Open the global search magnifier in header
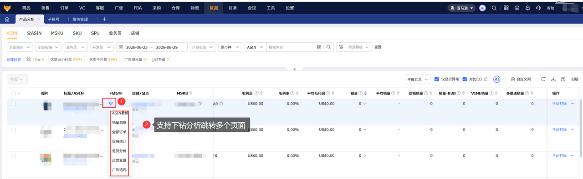The height and width of the screenshot is (179, 583). tap(494, 8)
